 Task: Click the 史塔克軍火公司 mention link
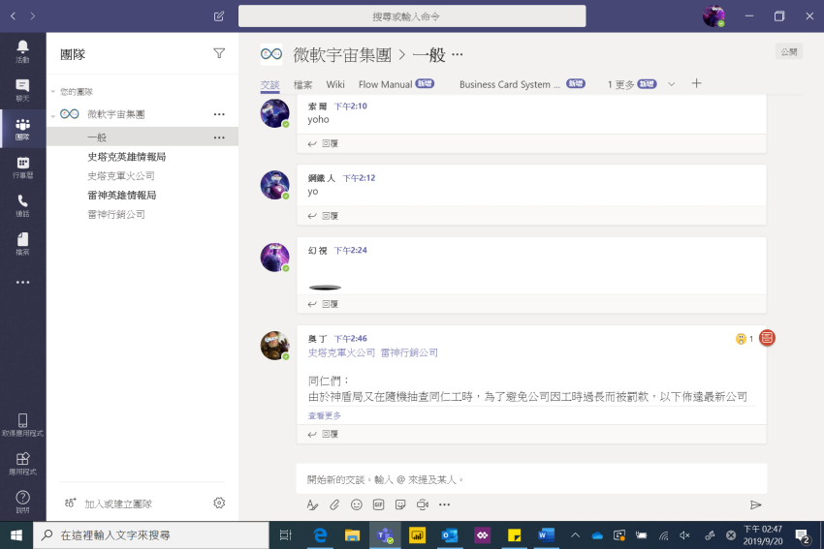click(x=341, y=352)
